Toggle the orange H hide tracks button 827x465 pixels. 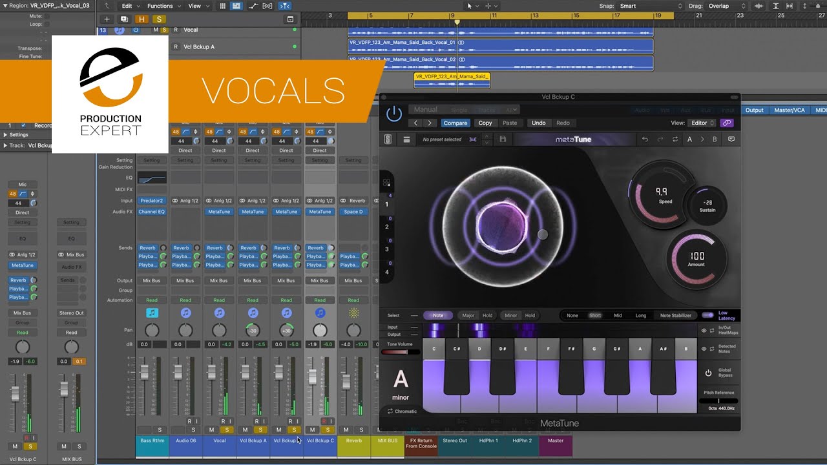pyautogui.click(x=142, y=19)
